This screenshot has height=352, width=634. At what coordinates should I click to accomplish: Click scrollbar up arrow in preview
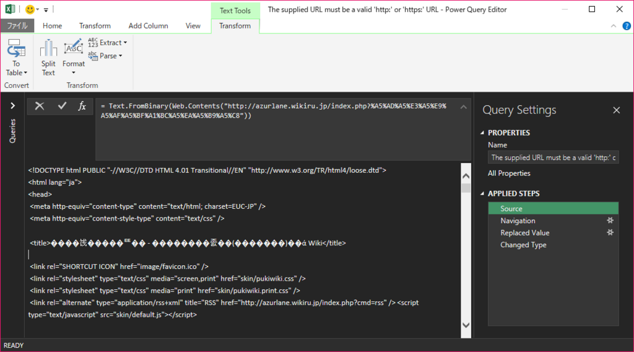click(466, 176)
